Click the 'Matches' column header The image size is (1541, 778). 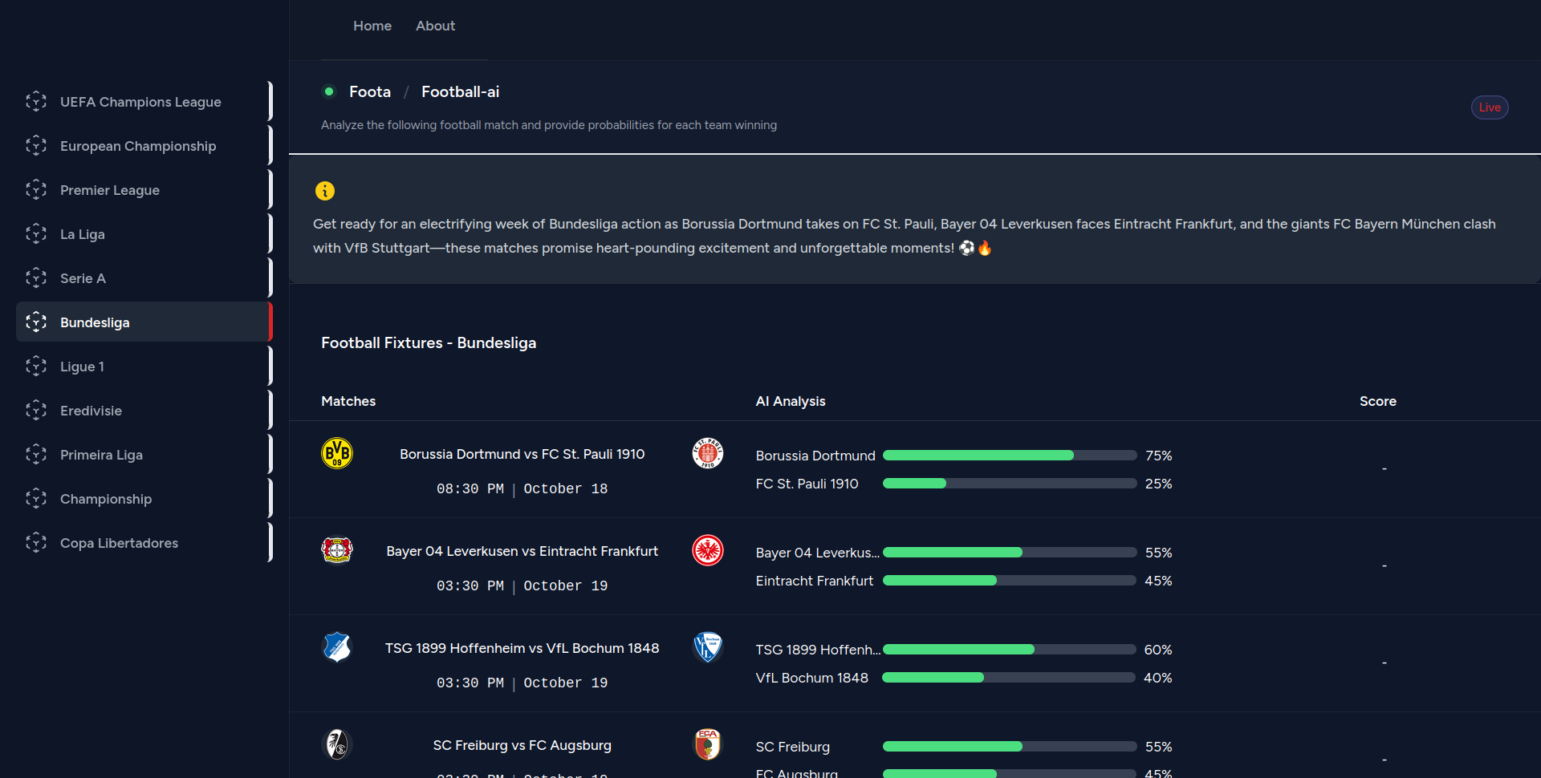[x=348, y=401]
